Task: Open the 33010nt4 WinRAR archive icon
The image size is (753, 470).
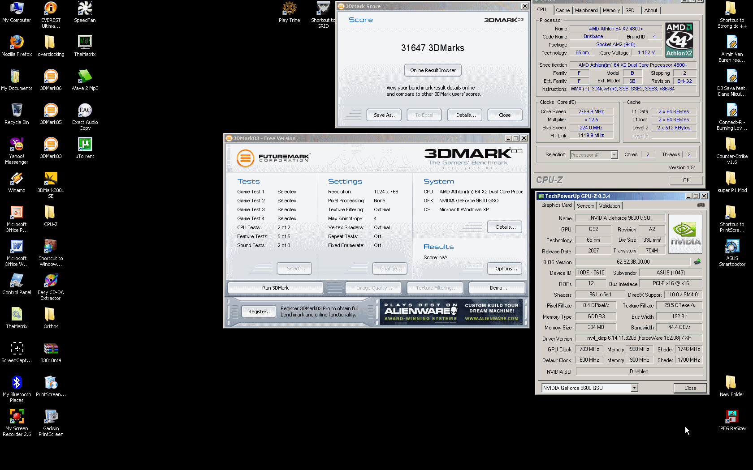Action: pyautogui.click(x=51, y=352)
